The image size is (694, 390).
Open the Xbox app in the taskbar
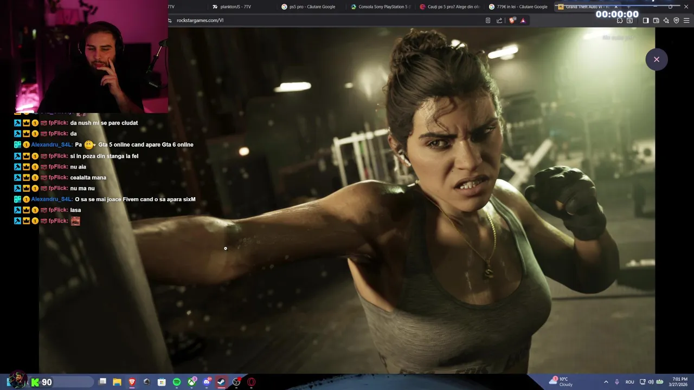pyautogui.click(x=192, y=382)
